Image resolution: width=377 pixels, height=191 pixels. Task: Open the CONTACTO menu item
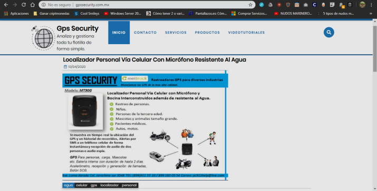(x=145, y=33)
